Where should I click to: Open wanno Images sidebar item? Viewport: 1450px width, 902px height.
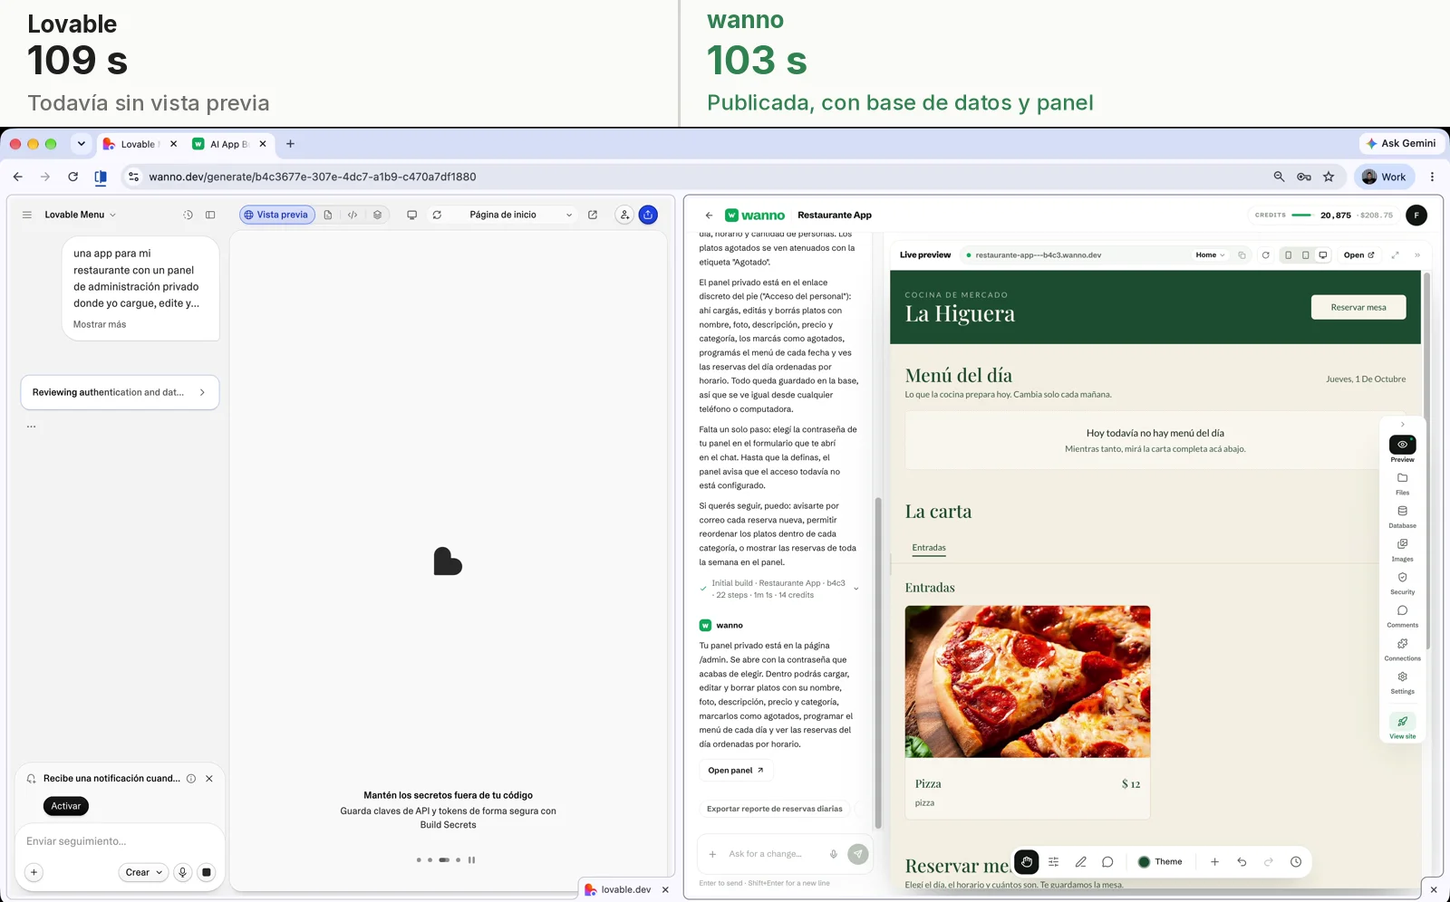pos(1402,549)
